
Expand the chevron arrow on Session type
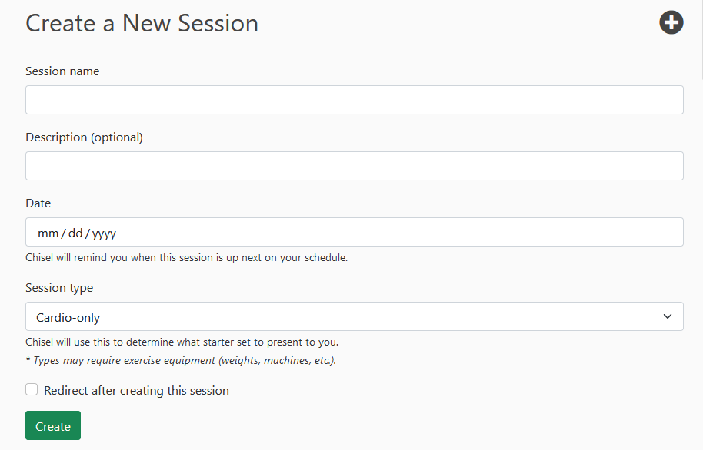tap(667, 316)
